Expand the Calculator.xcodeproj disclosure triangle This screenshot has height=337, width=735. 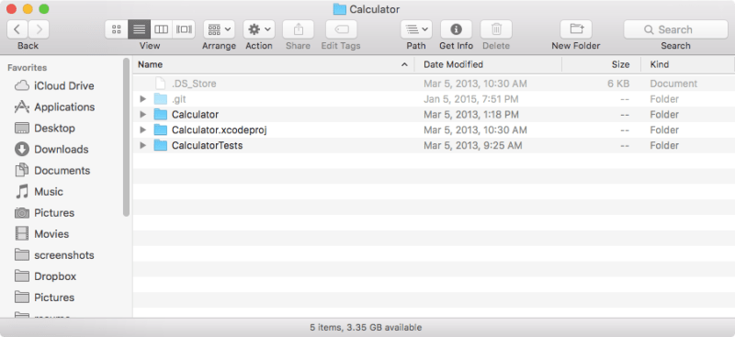click(143, 130)
